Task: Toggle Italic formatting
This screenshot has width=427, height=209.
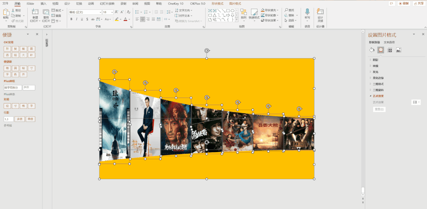Action: tap(76, 19)
